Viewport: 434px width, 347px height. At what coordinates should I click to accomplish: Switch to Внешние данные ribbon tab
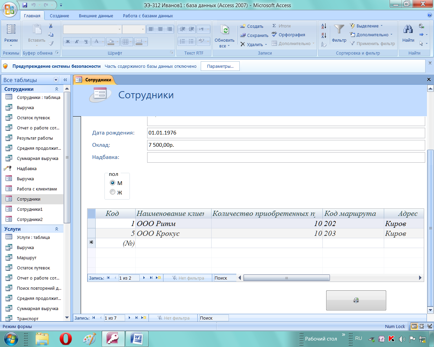pyautogui.click(x=96, y=16)
